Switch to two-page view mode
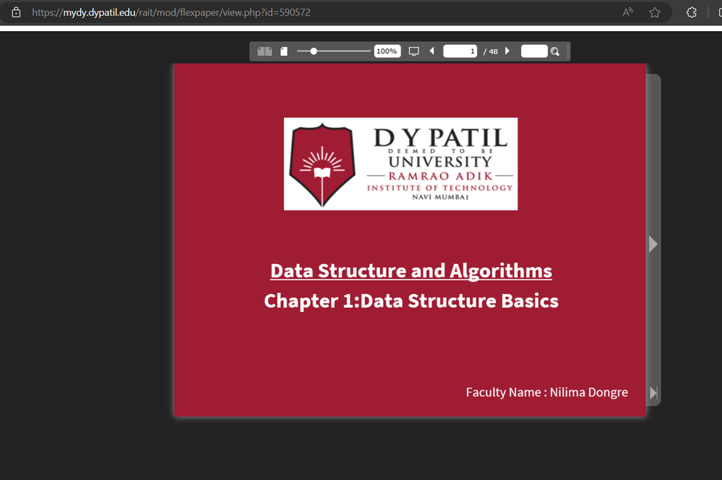 pos(265,51)
